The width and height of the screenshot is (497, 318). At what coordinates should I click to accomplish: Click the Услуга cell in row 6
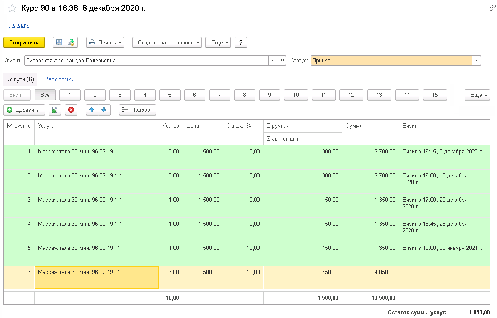tap(96, 277)
